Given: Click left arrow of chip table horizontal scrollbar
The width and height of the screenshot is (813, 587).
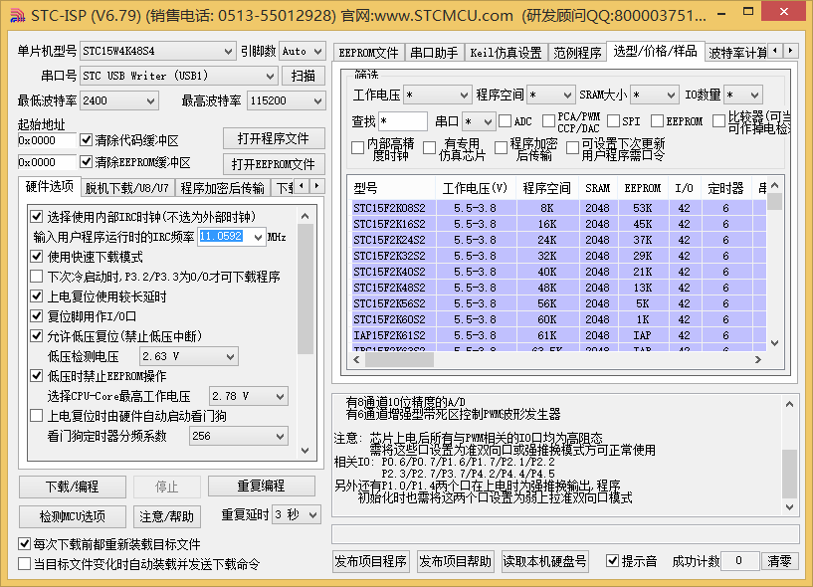Looking at the screenshot, I should (356, 359).
